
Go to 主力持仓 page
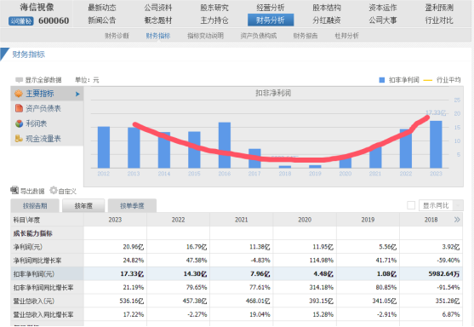coord(214,20)
